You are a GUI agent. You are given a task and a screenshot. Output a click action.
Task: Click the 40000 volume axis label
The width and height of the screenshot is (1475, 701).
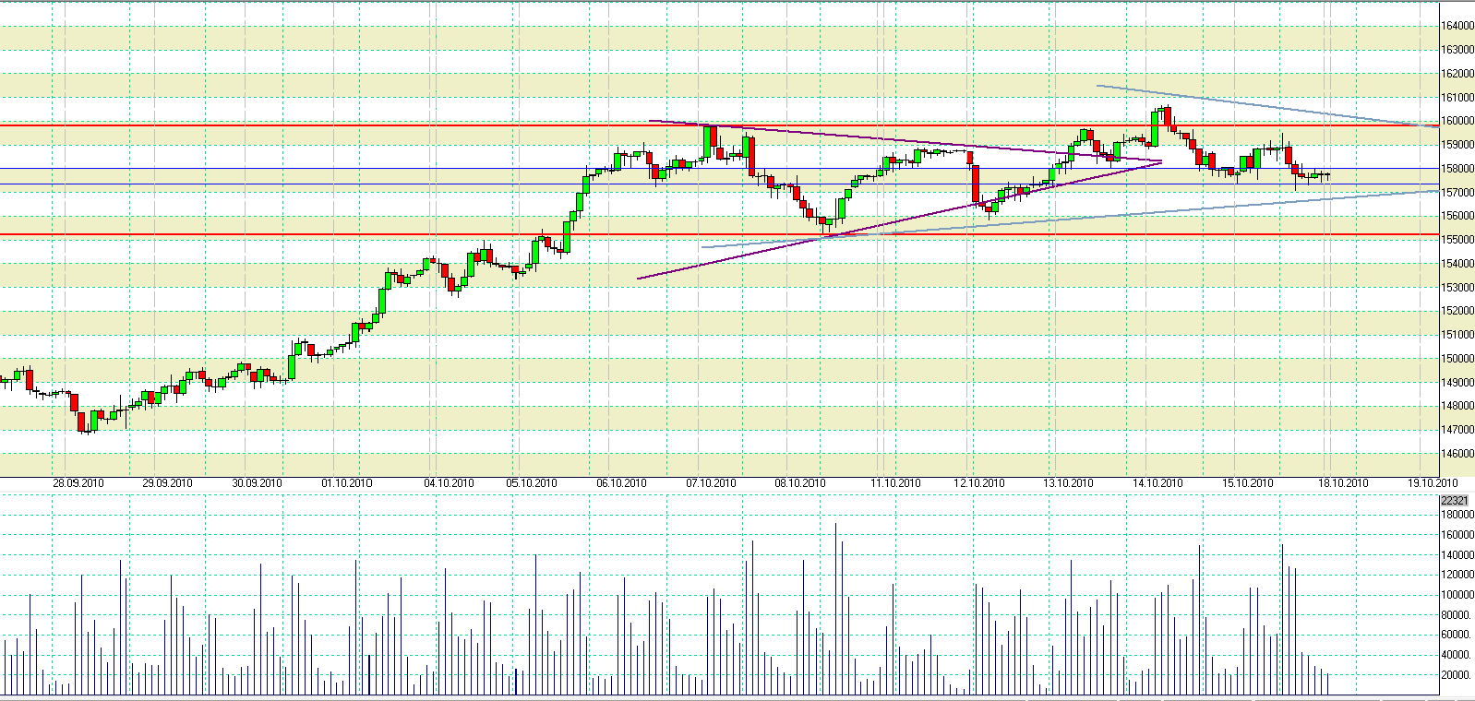click(1457, 655)
